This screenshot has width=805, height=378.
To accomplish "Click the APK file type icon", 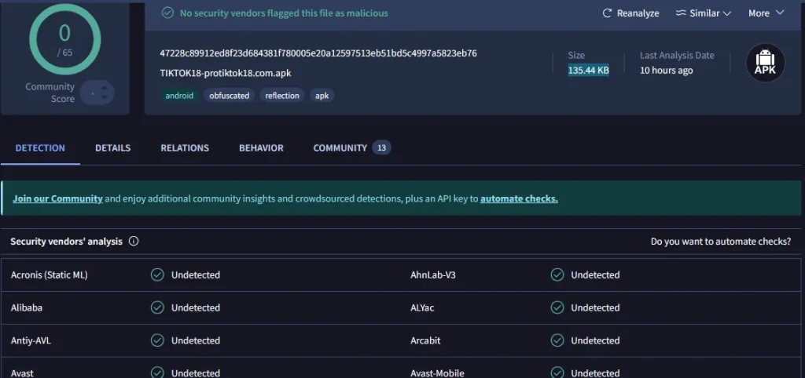I will (765, 63).
